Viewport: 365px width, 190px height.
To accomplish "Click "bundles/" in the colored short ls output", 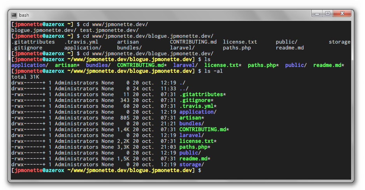I will tap(98, 65).
